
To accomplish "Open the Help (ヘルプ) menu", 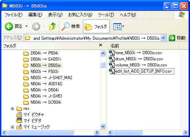I will pyautogui.click(x=128, y=15).
